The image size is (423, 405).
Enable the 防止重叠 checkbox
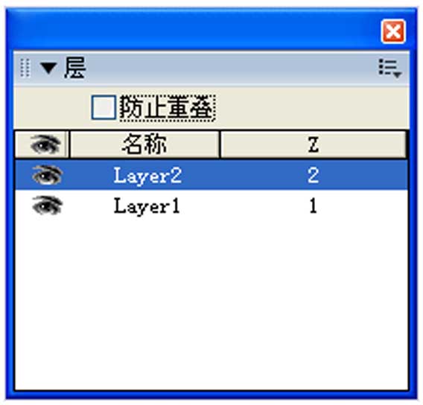click(x=104, y=107)
